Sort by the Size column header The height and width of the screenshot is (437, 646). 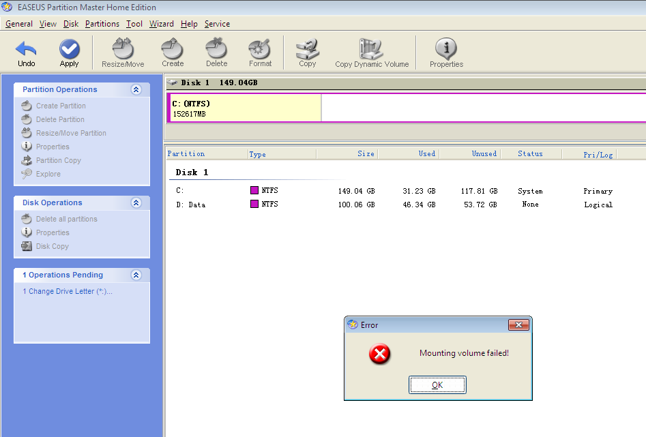pyautogui.click(x=366, y=153)
